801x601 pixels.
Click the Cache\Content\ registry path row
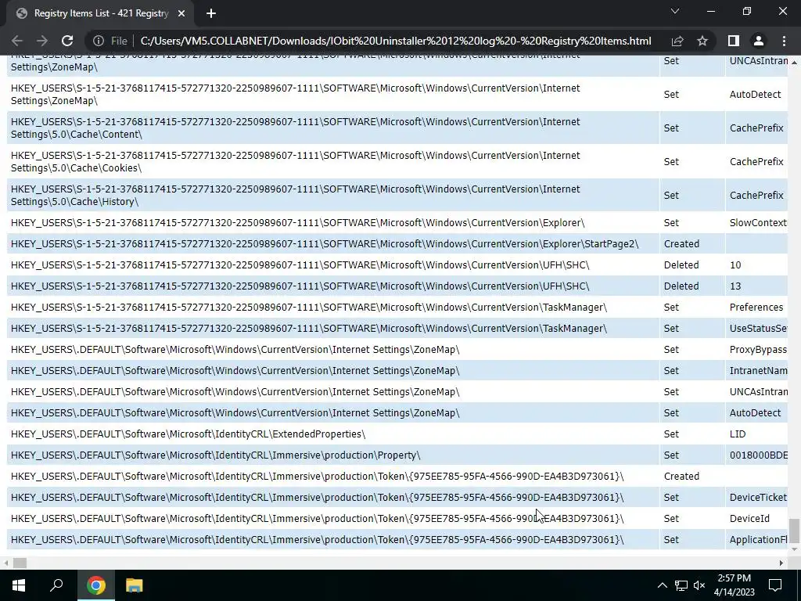(x=332, y=128)
